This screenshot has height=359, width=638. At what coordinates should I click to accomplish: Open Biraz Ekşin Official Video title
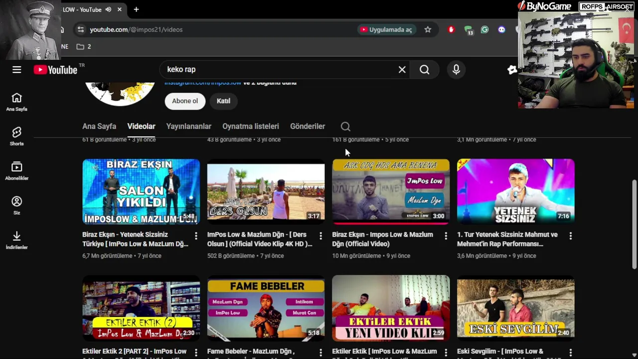coord(383,239)
